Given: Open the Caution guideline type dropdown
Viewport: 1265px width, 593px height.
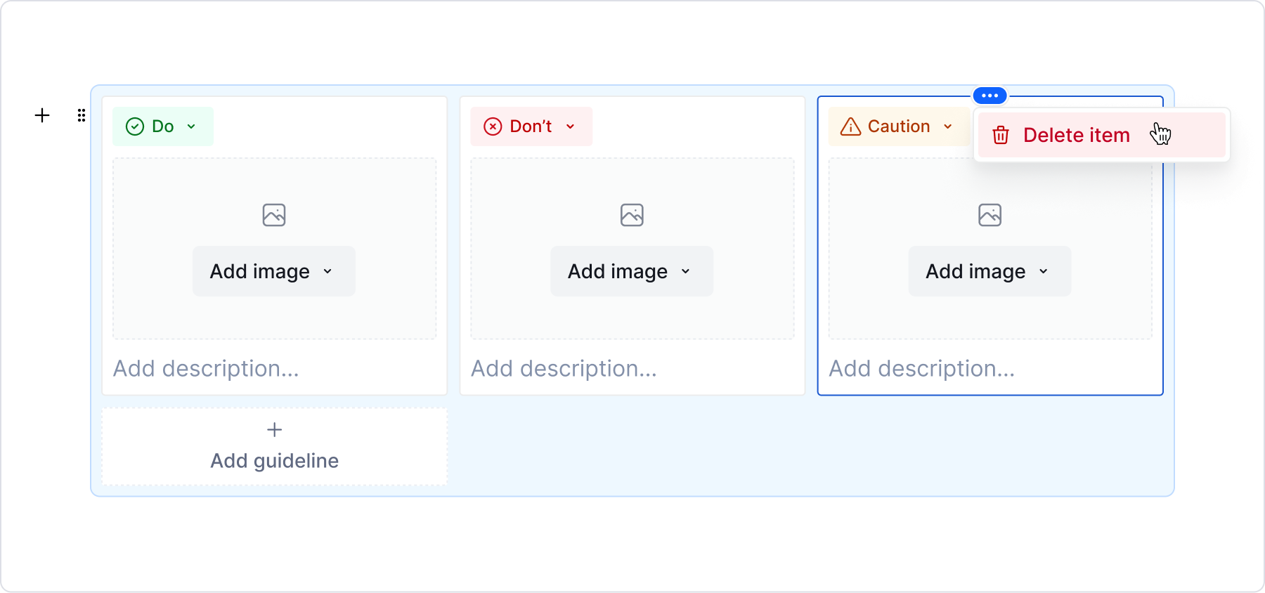Looking at the screenshot, I should tap(897, 126).
